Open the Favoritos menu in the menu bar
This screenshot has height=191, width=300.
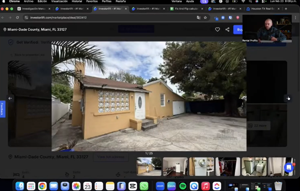[92, 1]
